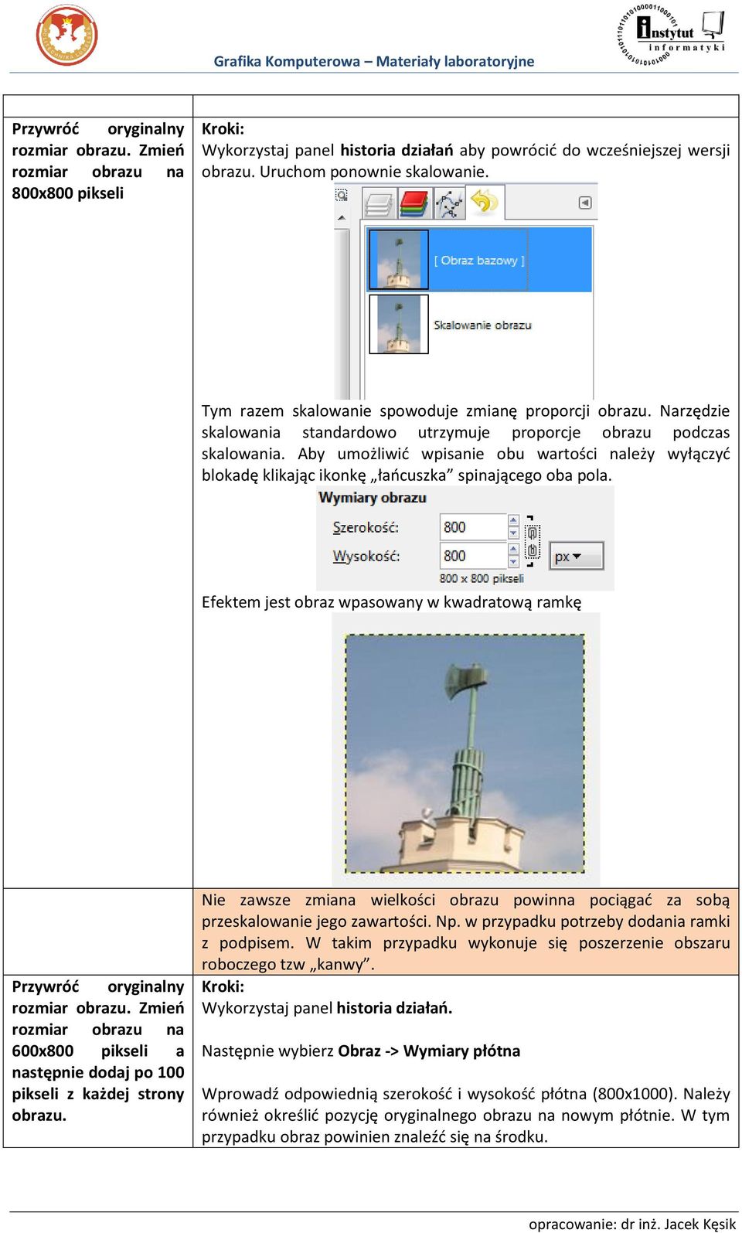Toggle the chain link aspect ratio lock
This screenshot has height=1233, width=742.
[x=532, y=541]
